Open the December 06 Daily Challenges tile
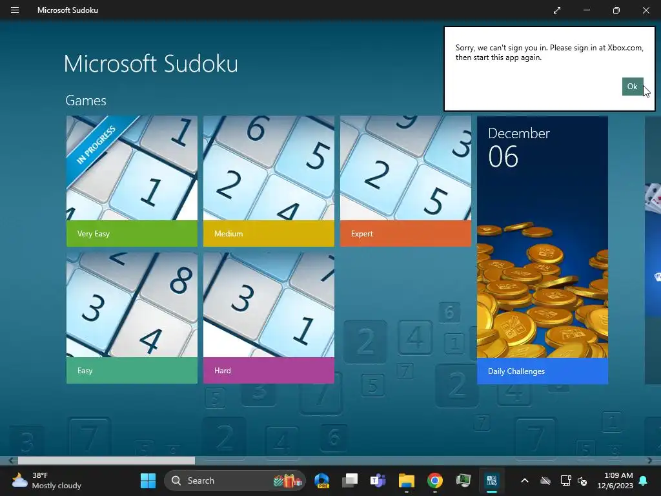 pos(542,250)
